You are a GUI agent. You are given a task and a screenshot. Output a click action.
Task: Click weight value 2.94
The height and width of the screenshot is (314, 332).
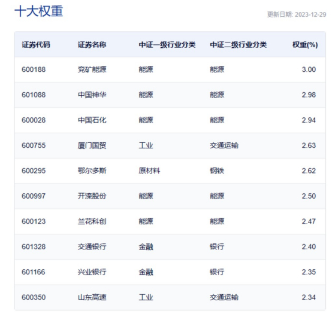click(x=309, y=120)
